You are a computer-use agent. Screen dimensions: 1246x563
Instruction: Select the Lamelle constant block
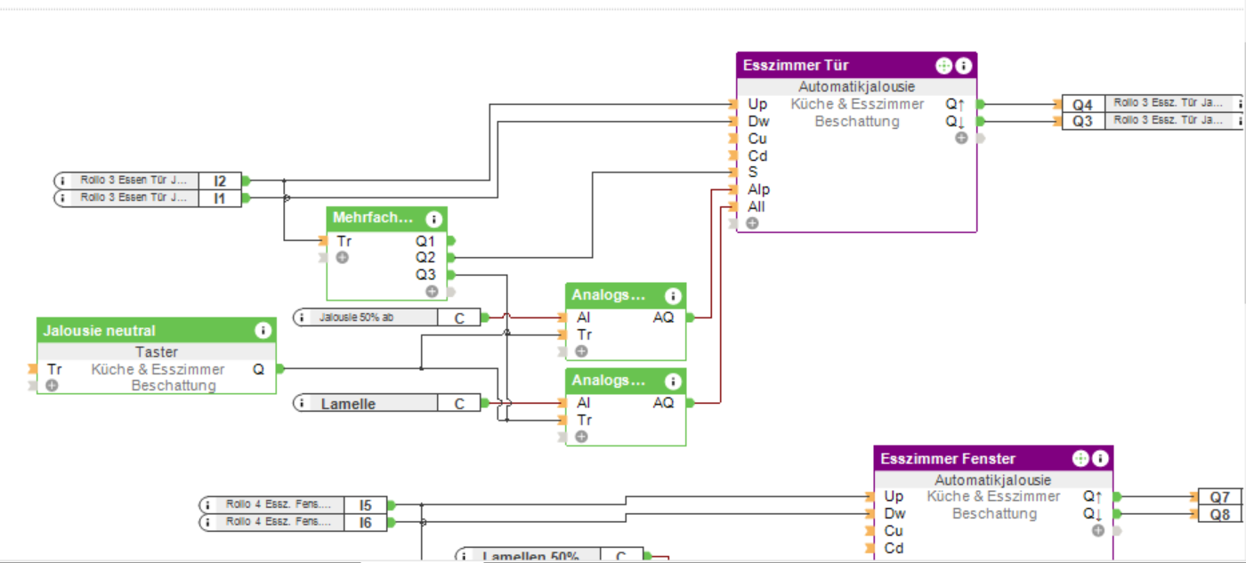(x=387, y=404)
